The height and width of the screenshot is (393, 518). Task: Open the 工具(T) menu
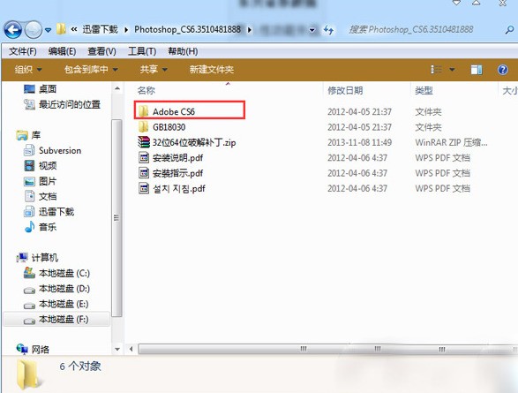point(142,51)
